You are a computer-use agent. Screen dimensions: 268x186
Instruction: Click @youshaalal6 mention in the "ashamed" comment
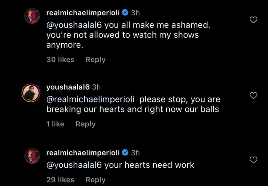pyautogui.click(x=74, y=25)
